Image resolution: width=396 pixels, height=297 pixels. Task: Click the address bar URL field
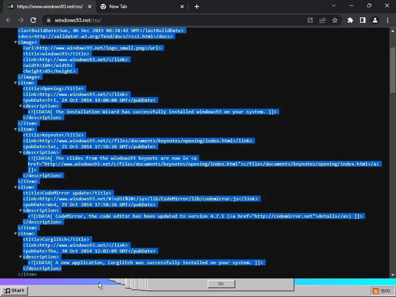[174, 20]
